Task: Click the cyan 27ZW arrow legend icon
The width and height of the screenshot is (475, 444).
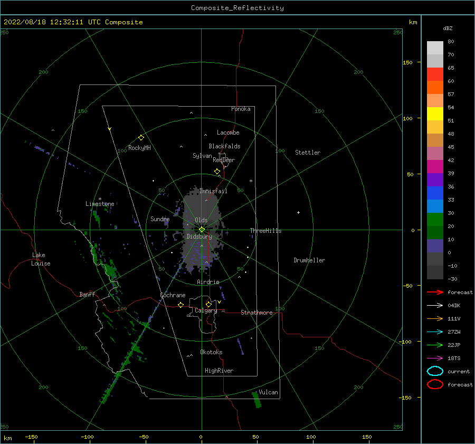Action: pos(435,332)
